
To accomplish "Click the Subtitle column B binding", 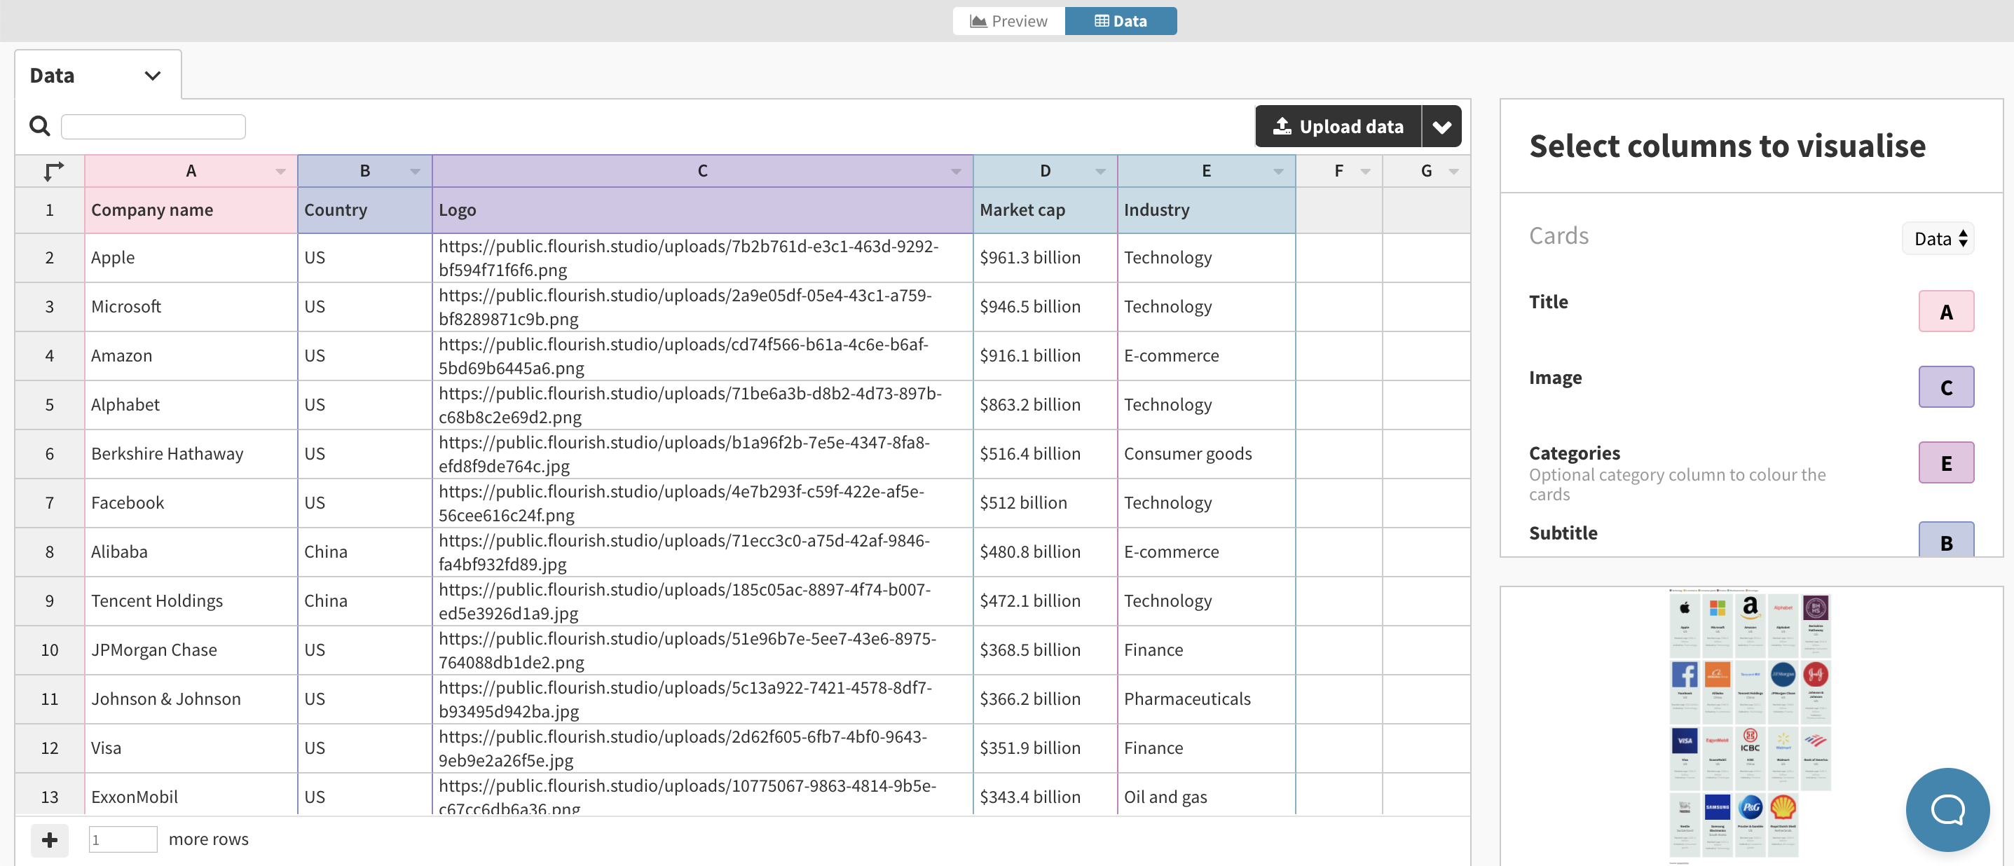I will coord(1946,541).
